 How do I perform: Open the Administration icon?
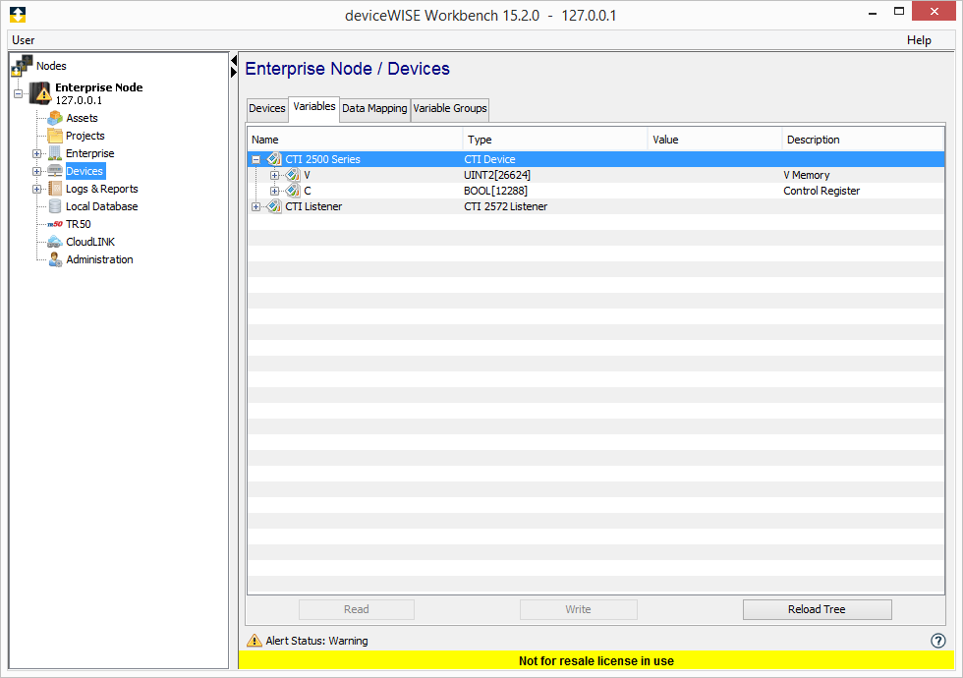[x=57, y=258]
